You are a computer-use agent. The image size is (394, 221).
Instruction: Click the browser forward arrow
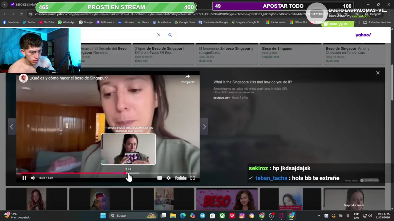click(x=13, y=14)
